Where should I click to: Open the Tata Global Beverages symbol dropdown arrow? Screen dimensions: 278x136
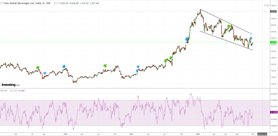[x=52, y=3]
